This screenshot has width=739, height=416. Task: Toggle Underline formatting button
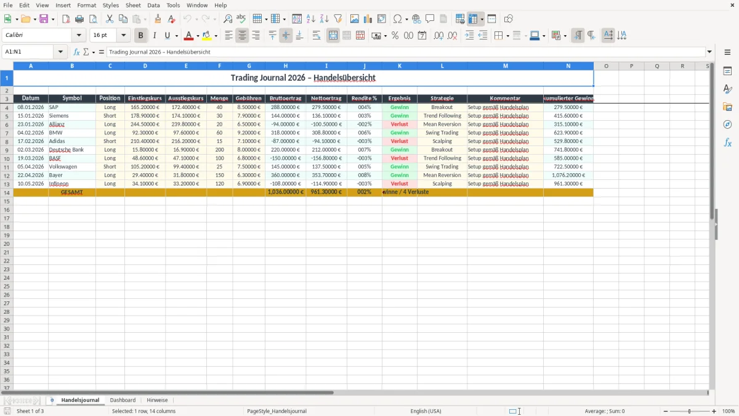click(168, 36)
